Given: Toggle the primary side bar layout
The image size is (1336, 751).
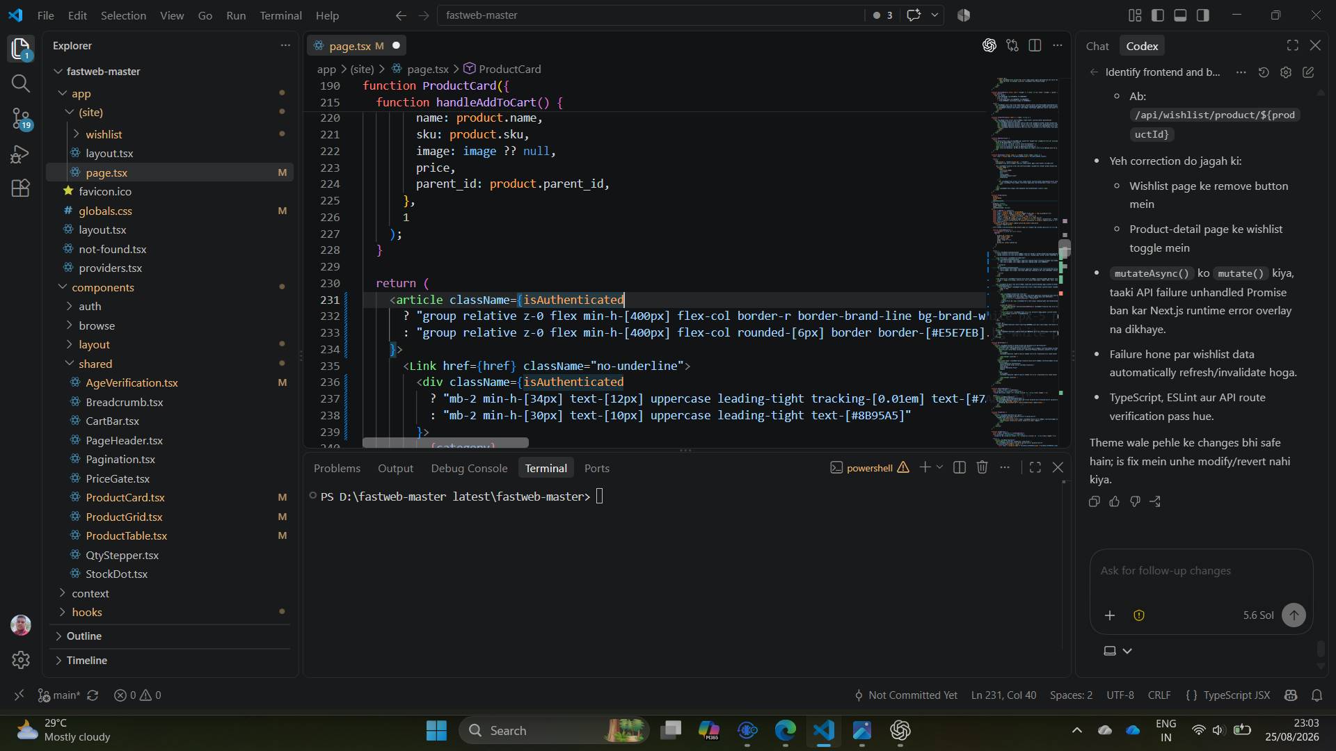Looking at the screenshot, I should point(1158,15).
